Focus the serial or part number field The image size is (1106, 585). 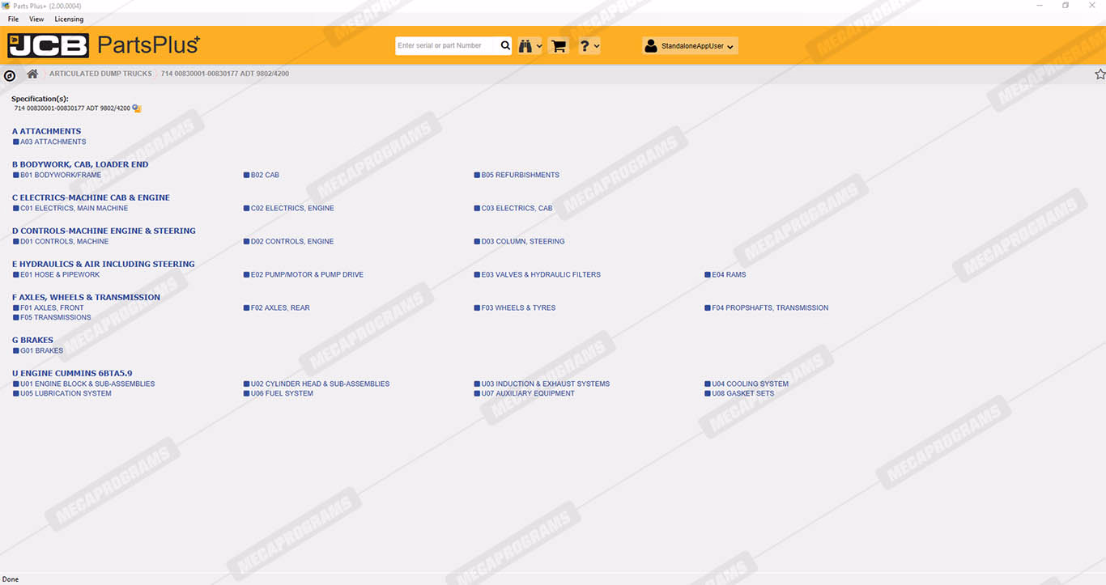448,46
